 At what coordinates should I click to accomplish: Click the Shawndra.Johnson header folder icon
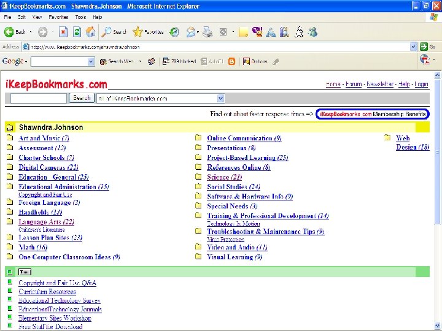pyautogui.click(x=10, y=127)
